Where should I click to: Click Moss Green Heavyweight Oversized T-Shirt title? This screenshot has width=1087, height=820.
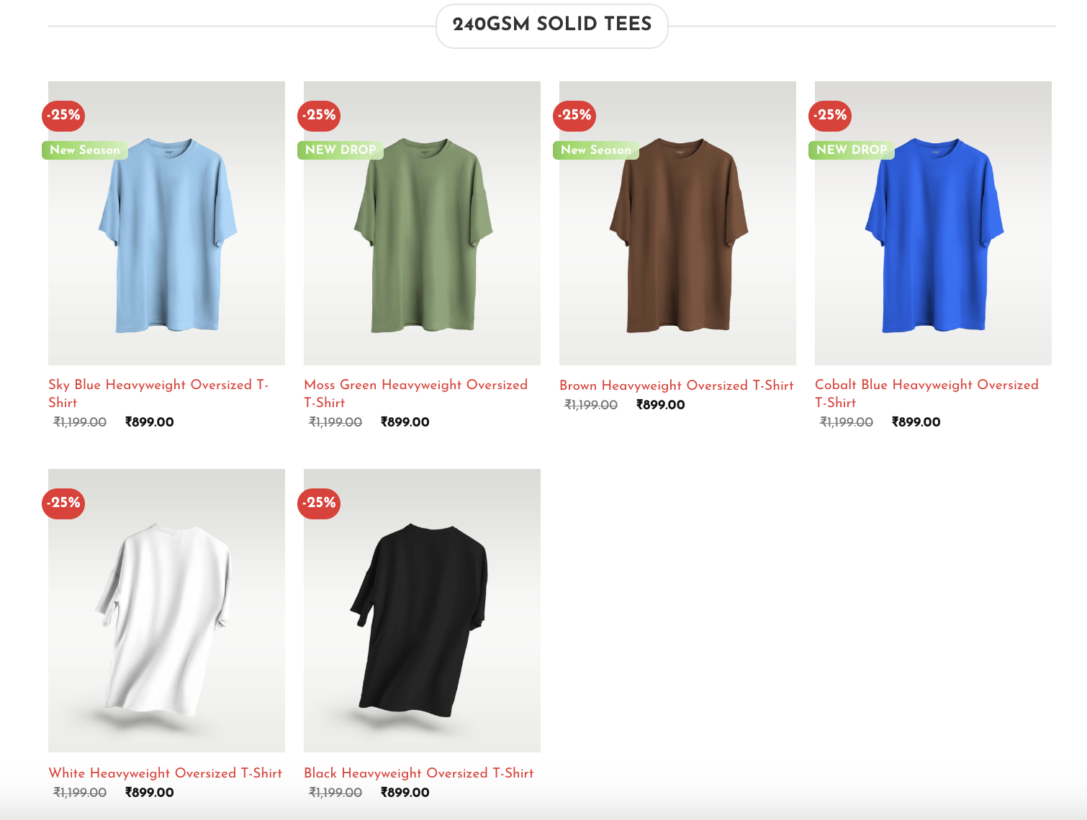point(416,393)
